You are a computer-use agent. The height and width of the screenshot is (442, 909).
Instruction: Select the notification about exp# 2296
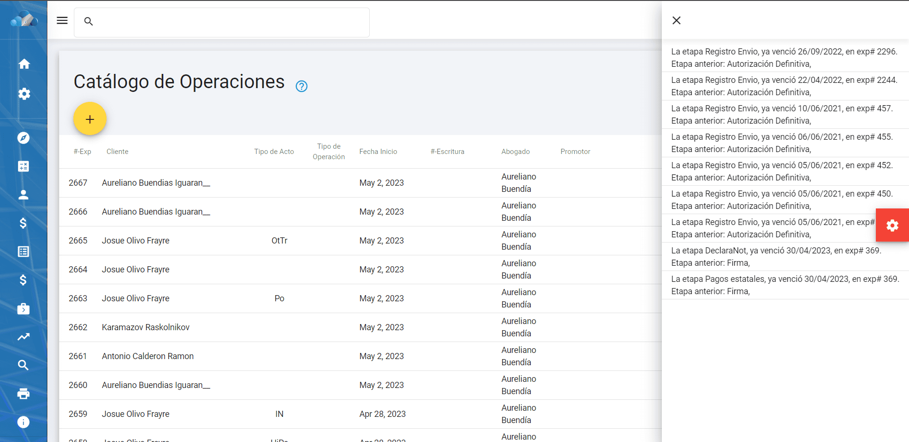click(784, 58)
